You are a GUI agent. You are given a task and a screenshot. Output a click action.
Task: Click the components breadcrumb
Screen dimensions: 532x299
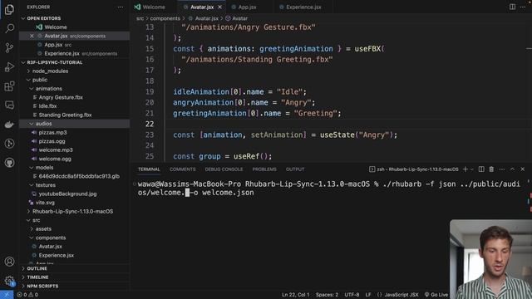pos(165,18)
